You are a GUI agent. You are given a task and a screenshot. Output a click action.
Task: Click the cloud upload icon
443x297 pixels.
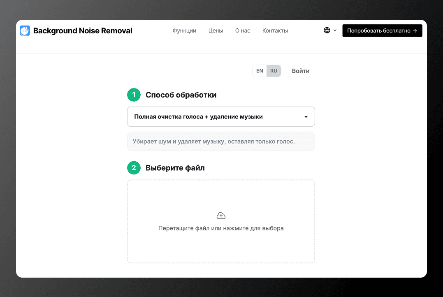[221, 216]
